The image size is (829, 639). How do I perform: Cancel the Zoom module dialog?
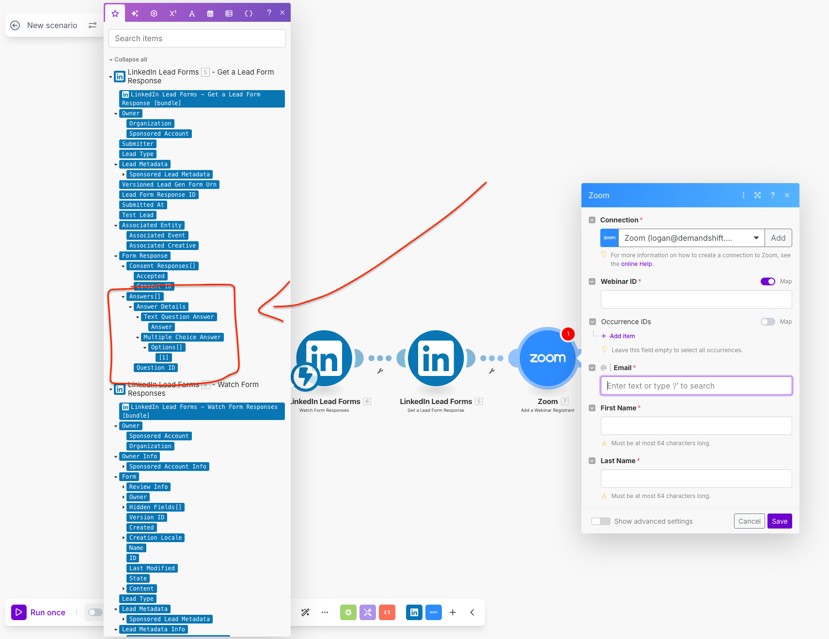coord(750,521)
